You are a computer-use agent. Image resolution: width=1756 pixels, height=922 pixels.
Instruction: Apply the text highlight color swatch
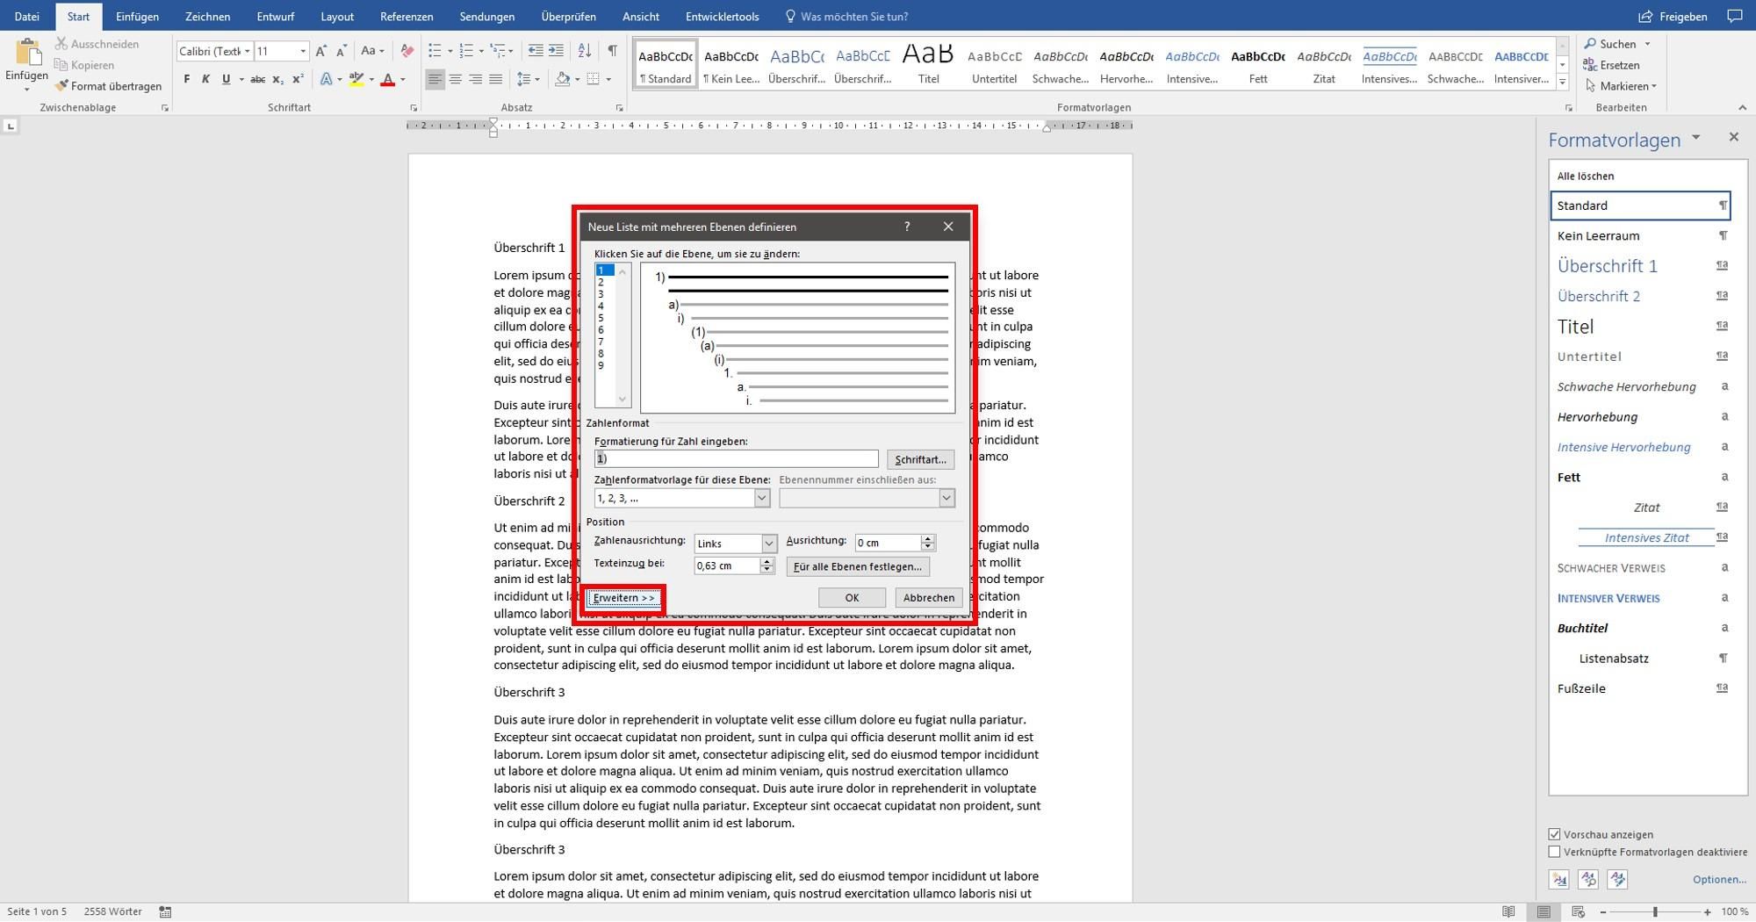click(356, 80)
